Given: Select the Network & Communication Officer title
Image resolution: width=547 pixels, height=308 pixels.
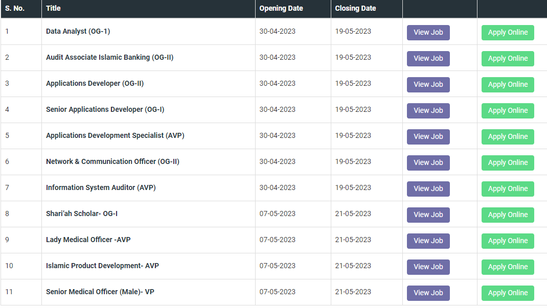Looking at the screenshot, I should pyautogui.click(x=112, y=162).
